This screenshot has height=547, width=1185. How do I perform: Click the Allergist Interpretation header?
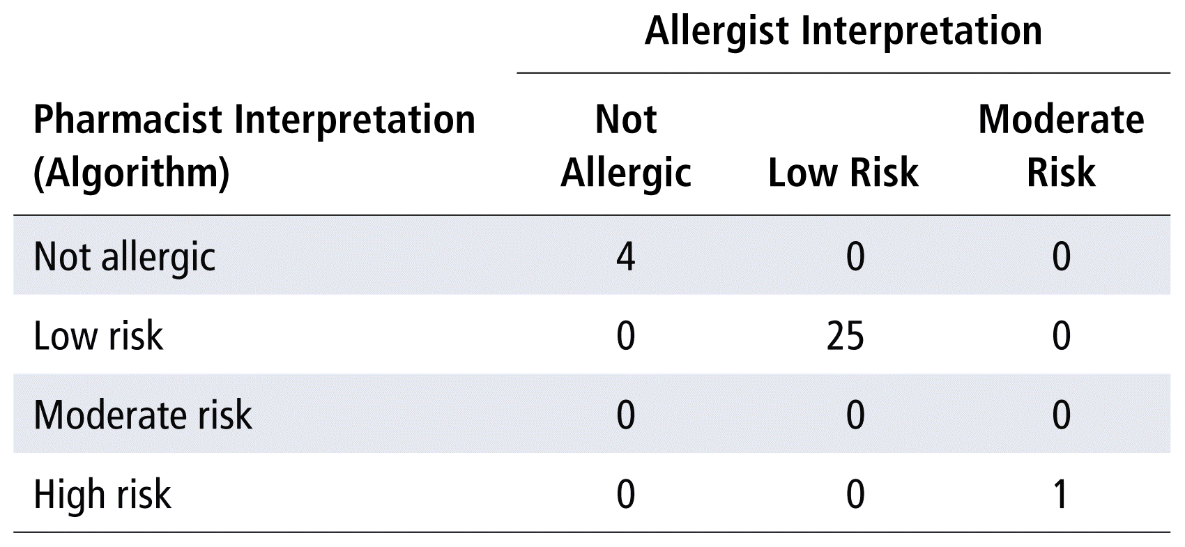tap(843, 31)
